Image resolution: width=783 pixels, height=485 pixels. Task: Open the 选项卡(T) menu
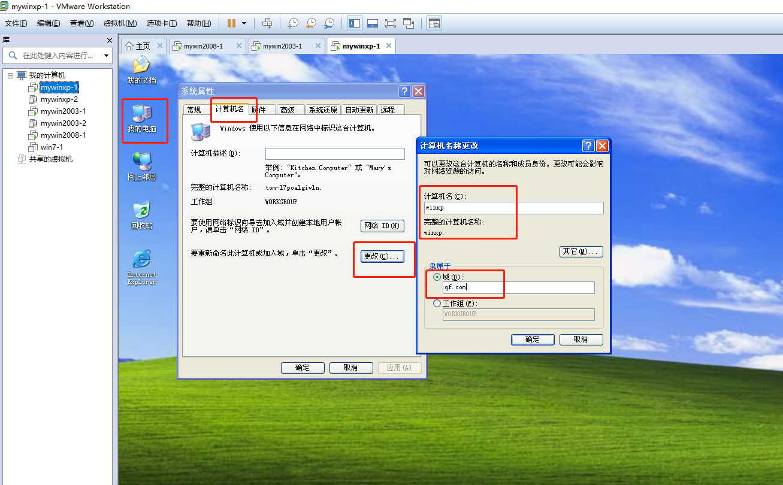tap(162, 23)
